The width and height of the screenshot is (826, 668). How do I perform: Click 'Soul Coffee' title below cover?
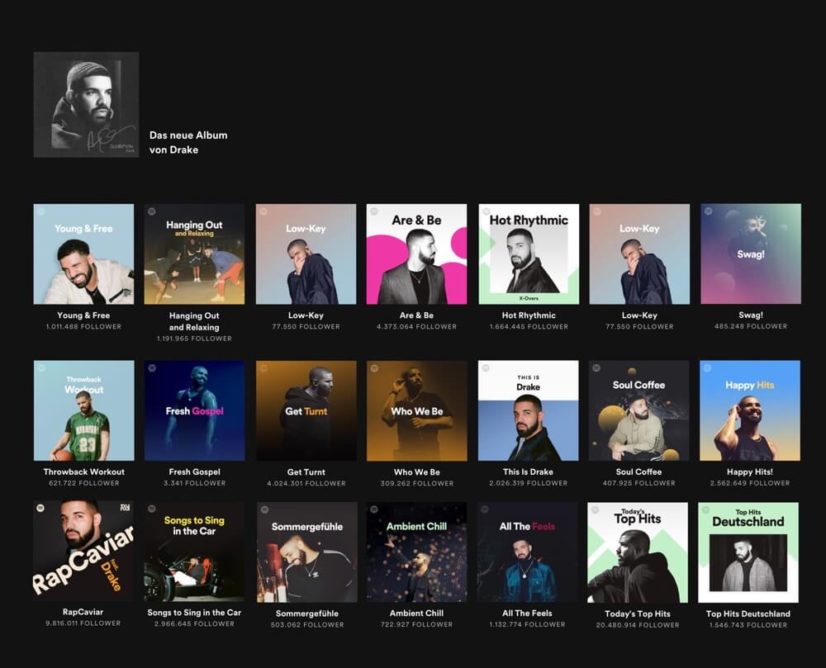pyautogui.click(x=639, y=471)
